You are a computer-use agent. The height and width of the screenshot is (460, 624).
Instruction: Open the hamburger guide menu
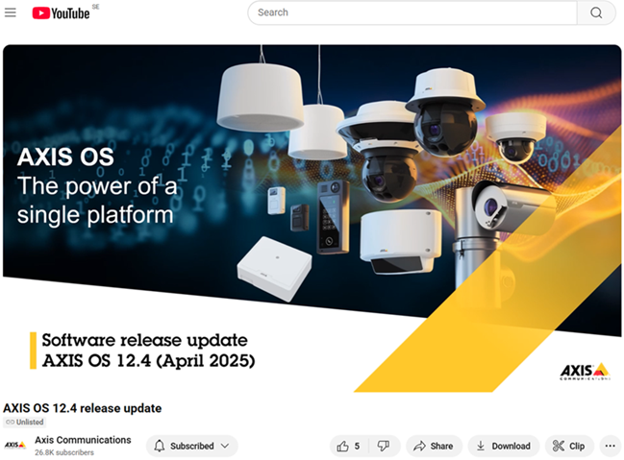(11, 12)
